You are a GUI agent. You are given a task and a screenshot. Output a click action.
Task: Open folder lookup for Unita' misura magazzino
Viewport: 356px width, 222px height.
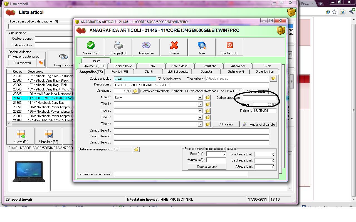pyautogui.click(x=136, y=149)
